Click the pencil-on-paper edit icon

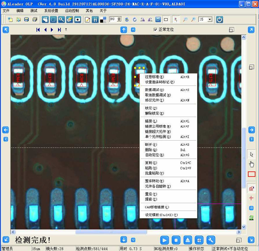coord(87,20)
